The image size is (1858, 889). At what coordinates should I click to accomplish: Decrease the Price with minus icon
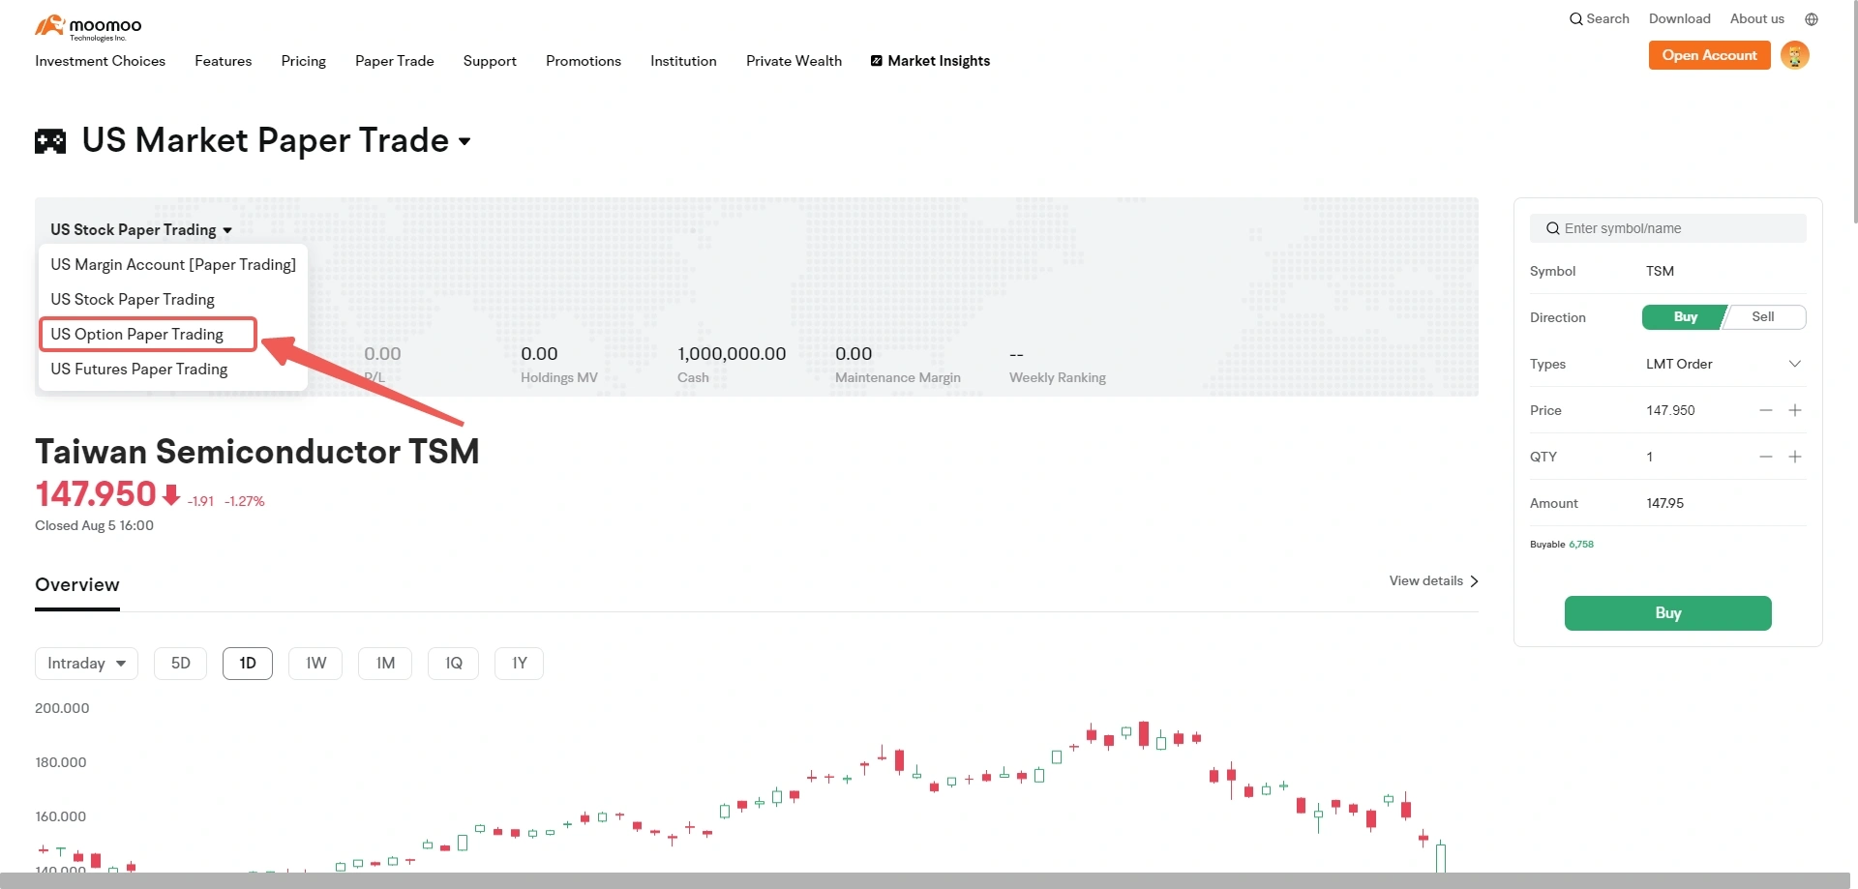1766,410
